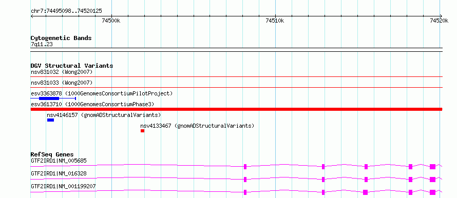
Task: Click the 74520k ruler tick label
Action: [x=439, y=21]
